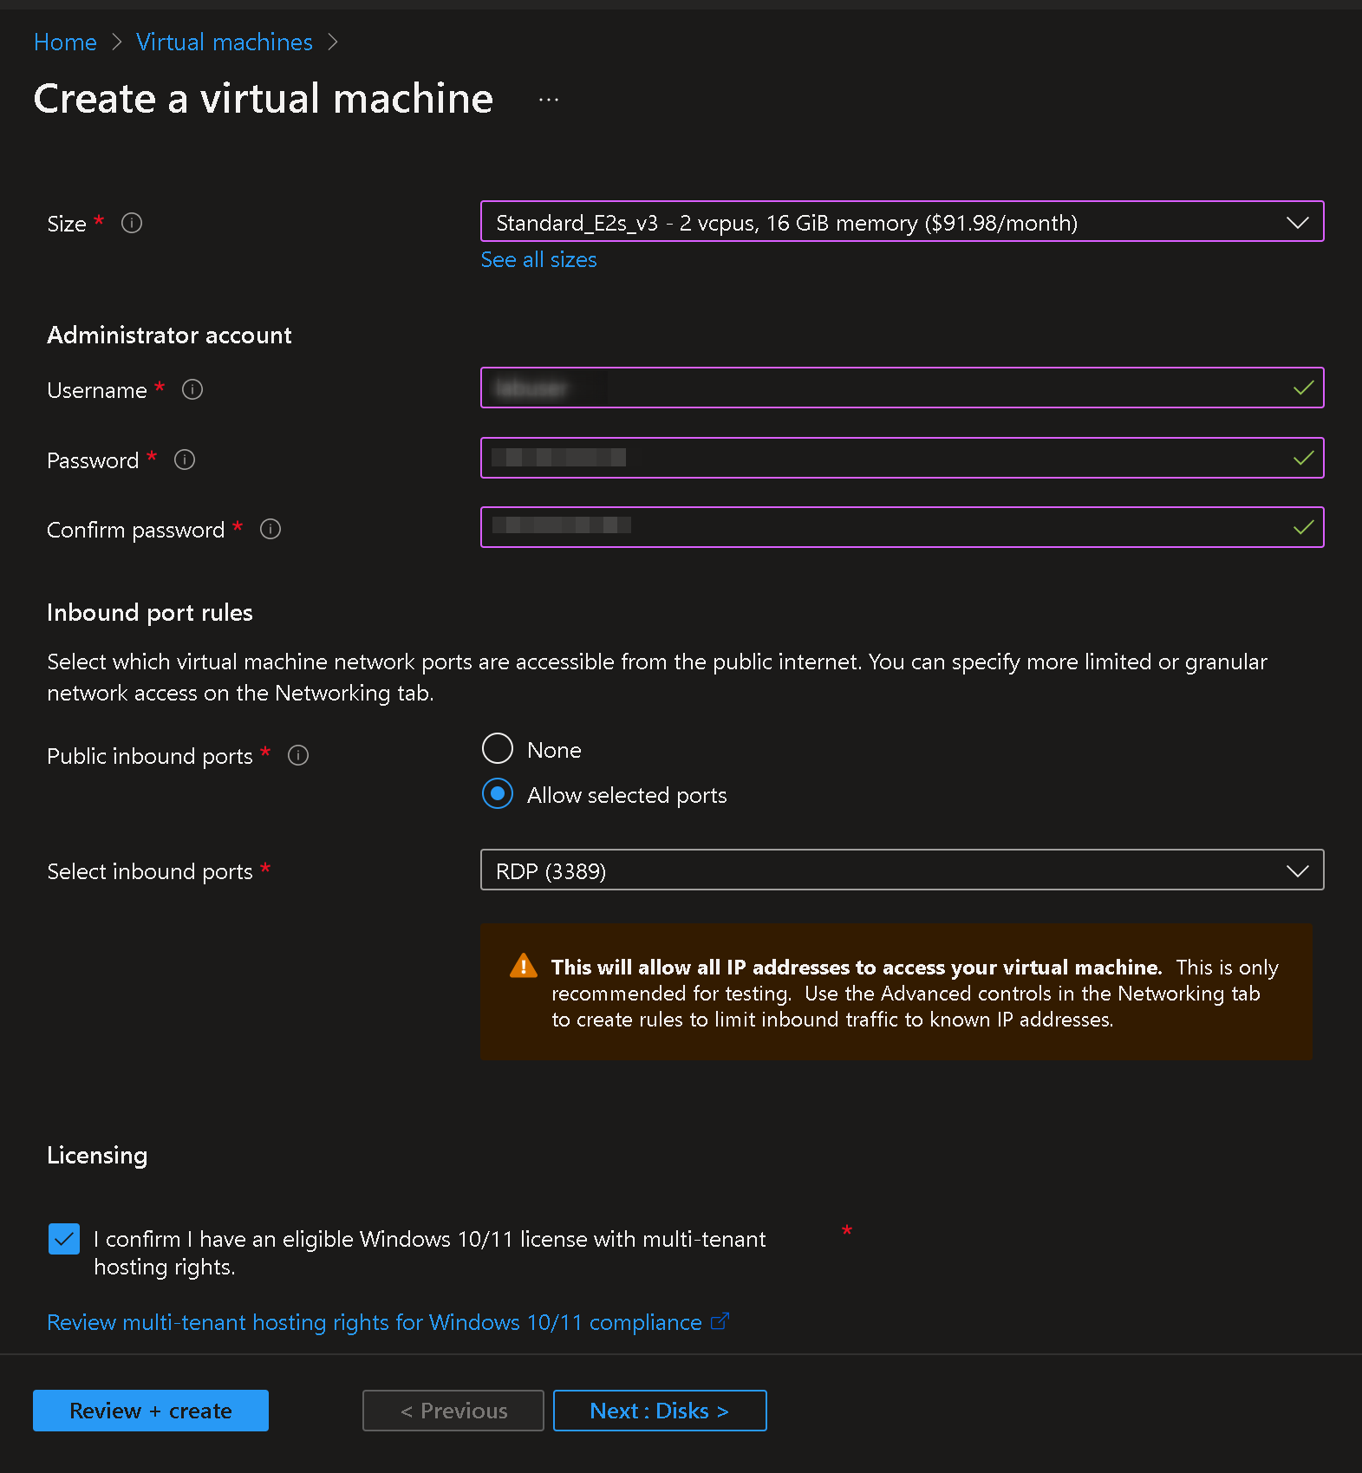Open the Virtual machines breadcrumb
1362x1473 pixels.
[x=225, y=42]
